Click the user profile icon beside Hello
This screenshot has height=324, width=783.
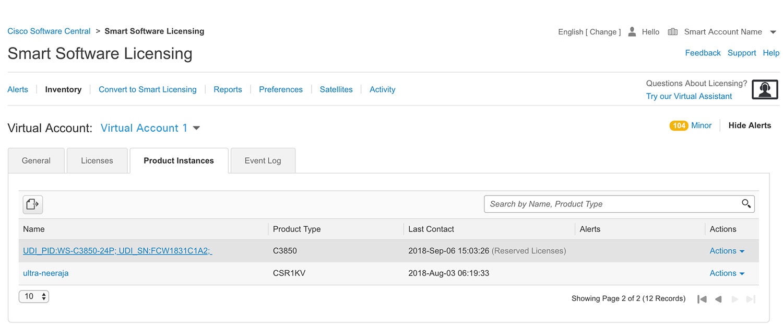[x=632, y=32]
